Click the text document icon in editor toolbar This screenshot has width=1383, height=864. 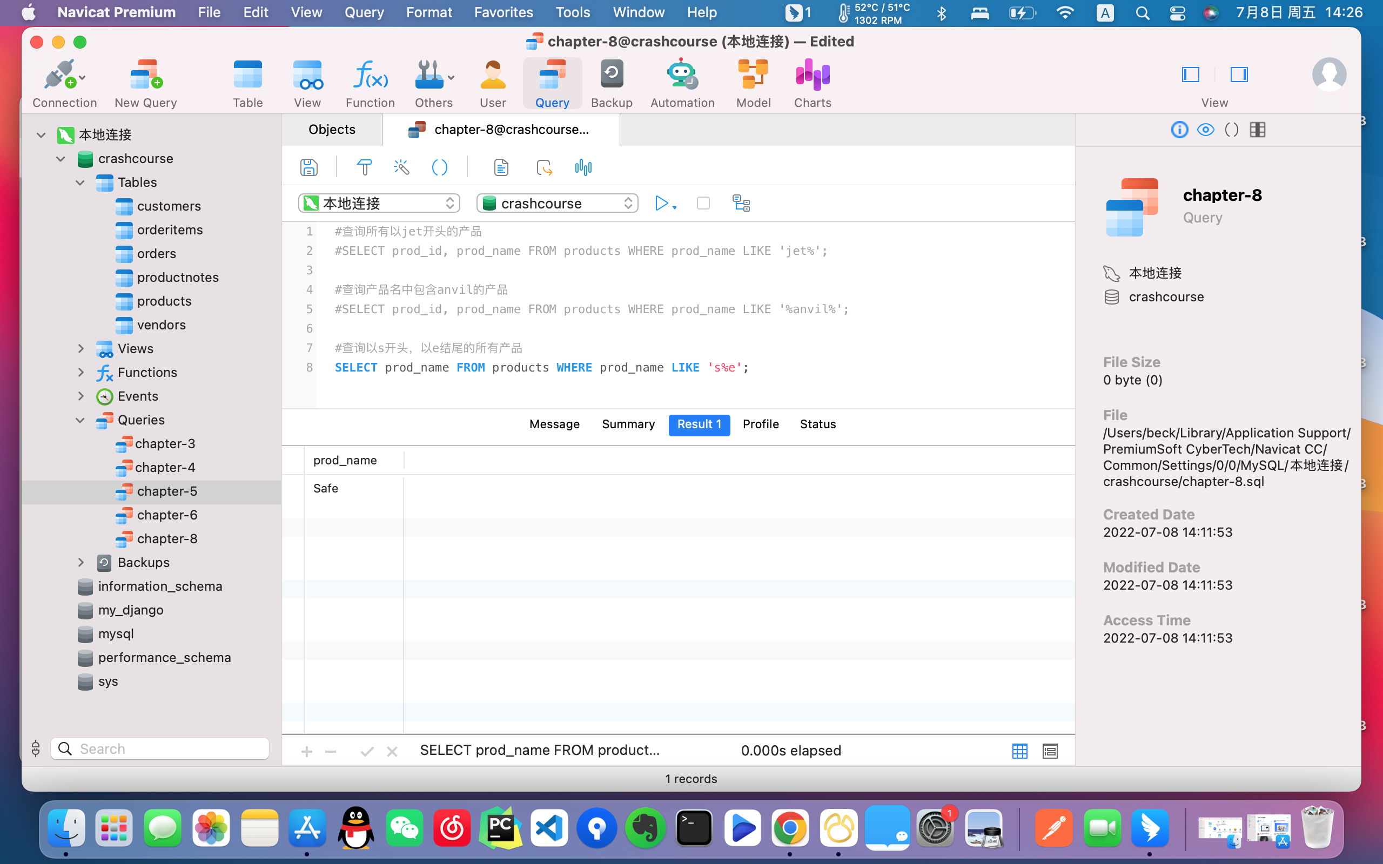501,167
